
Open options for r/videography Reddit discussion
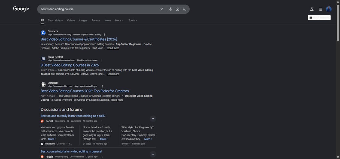(x=102, y=157)
